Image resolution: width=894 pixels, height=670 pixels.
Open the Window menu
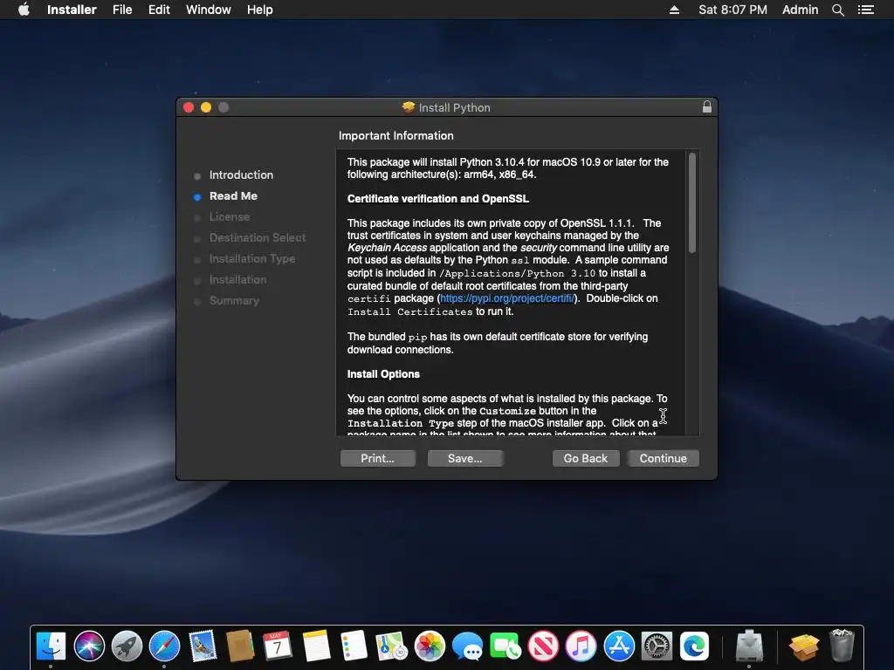pyautogui.click(x=208, y=10)
